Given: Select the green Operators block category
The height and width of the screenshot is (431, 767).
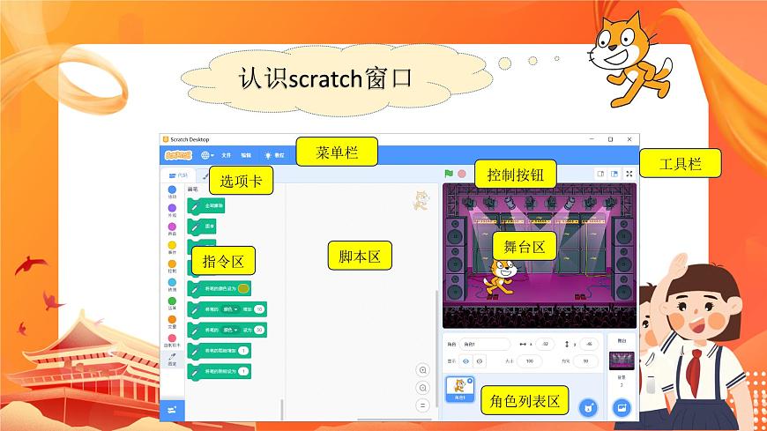Looking at the screenshot, I should coord(172,303).
